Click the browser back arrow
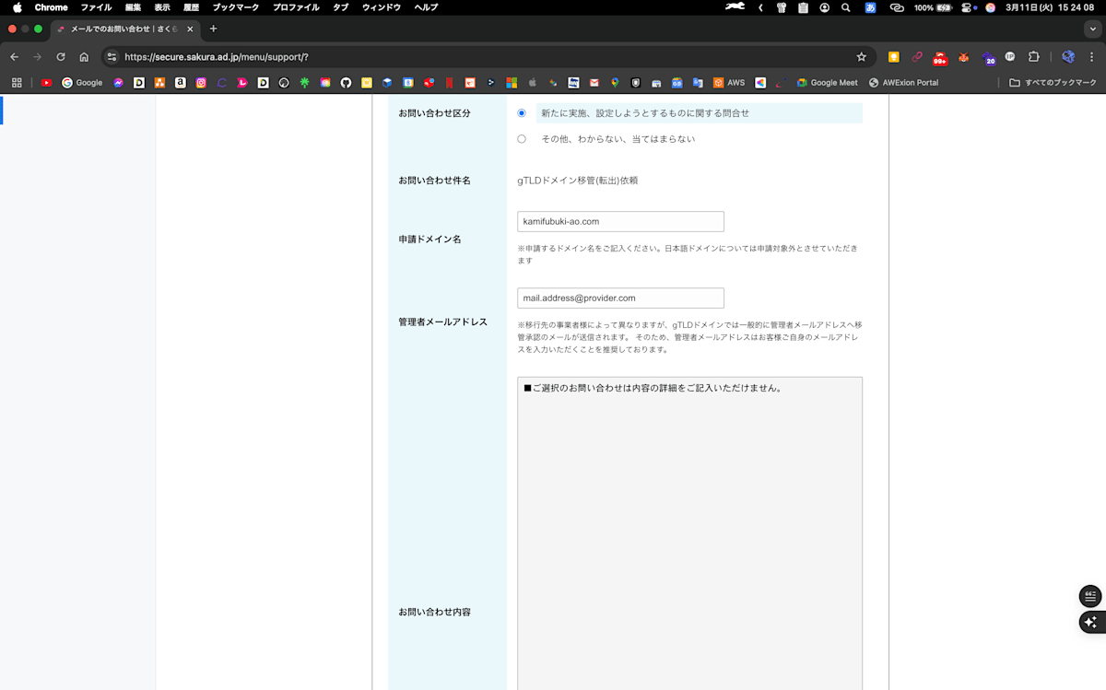This screenshot has width=1106, height=690. (14, 57)
